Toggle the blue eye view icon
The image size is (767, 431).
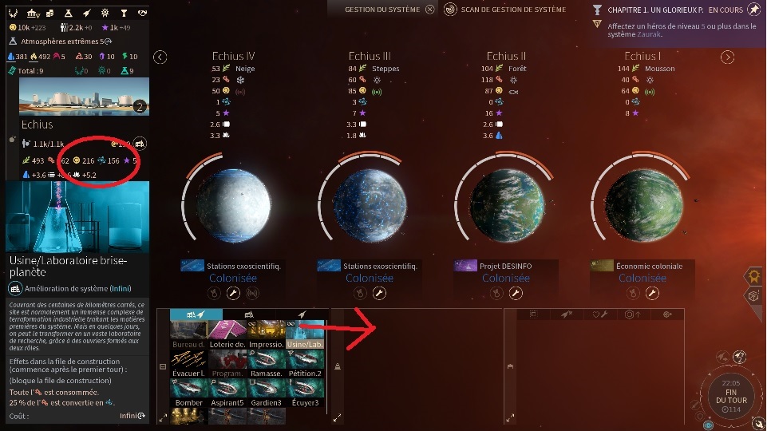(x=708, y=426)
